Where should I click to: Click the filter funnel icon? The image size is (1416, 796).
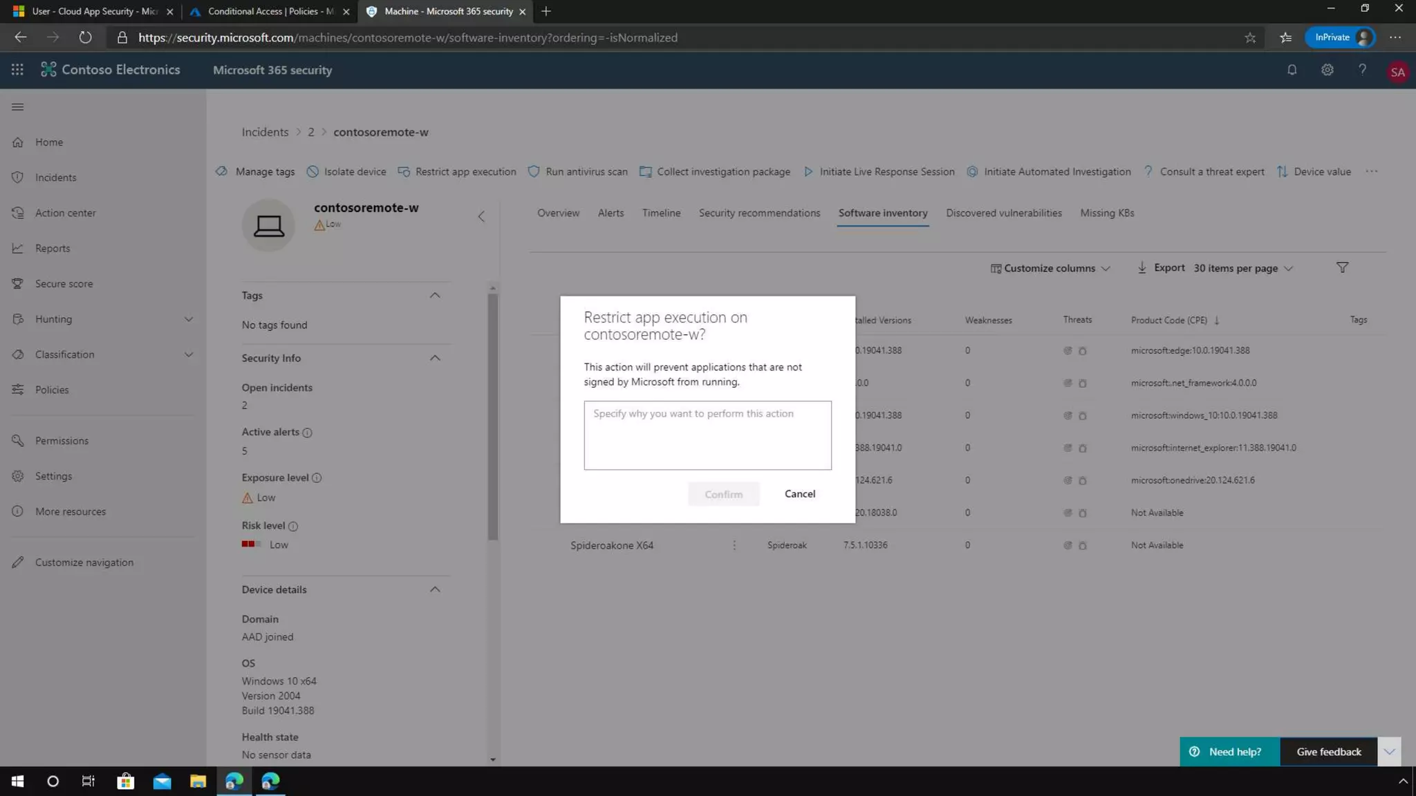(1342, 267)
